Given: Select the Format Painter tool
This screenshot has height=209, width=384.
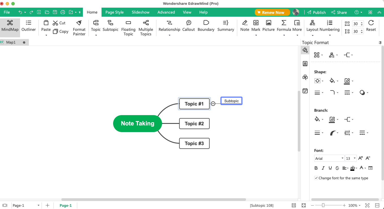Looking at the screenshot, I should [79, 28].
